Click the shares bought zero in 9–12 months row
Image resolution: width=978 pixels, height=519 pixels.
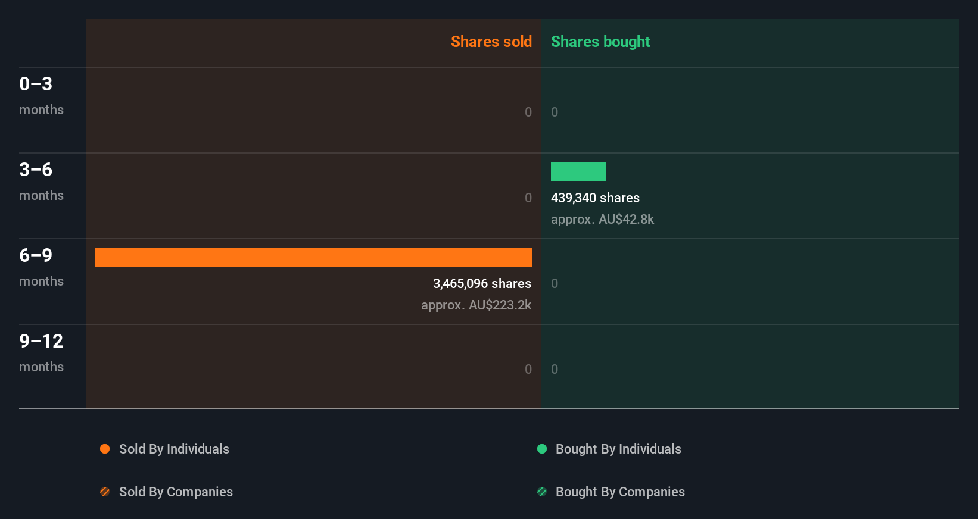tap(555, 369)
